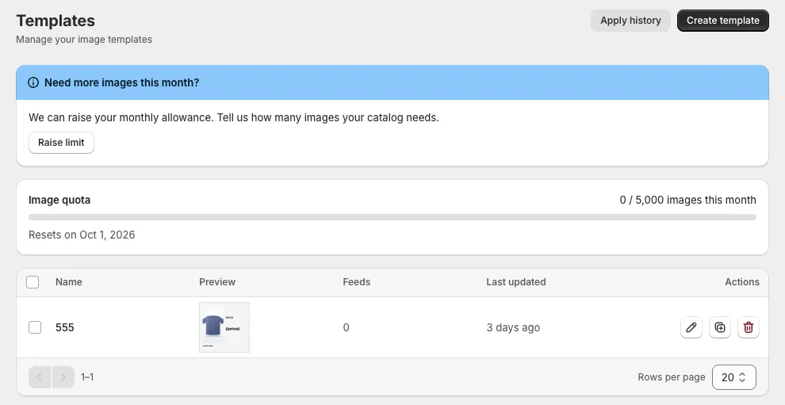The width and height of the screenshot is (785, 405).
Task: Click the image quota progress bar
Action: [x=392, y=217]
